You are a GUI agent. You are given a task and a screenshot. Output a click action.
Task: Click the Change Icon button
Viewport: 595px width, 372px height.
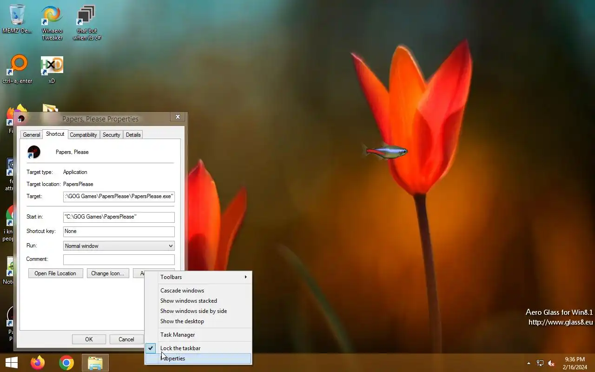pos(107,273)
